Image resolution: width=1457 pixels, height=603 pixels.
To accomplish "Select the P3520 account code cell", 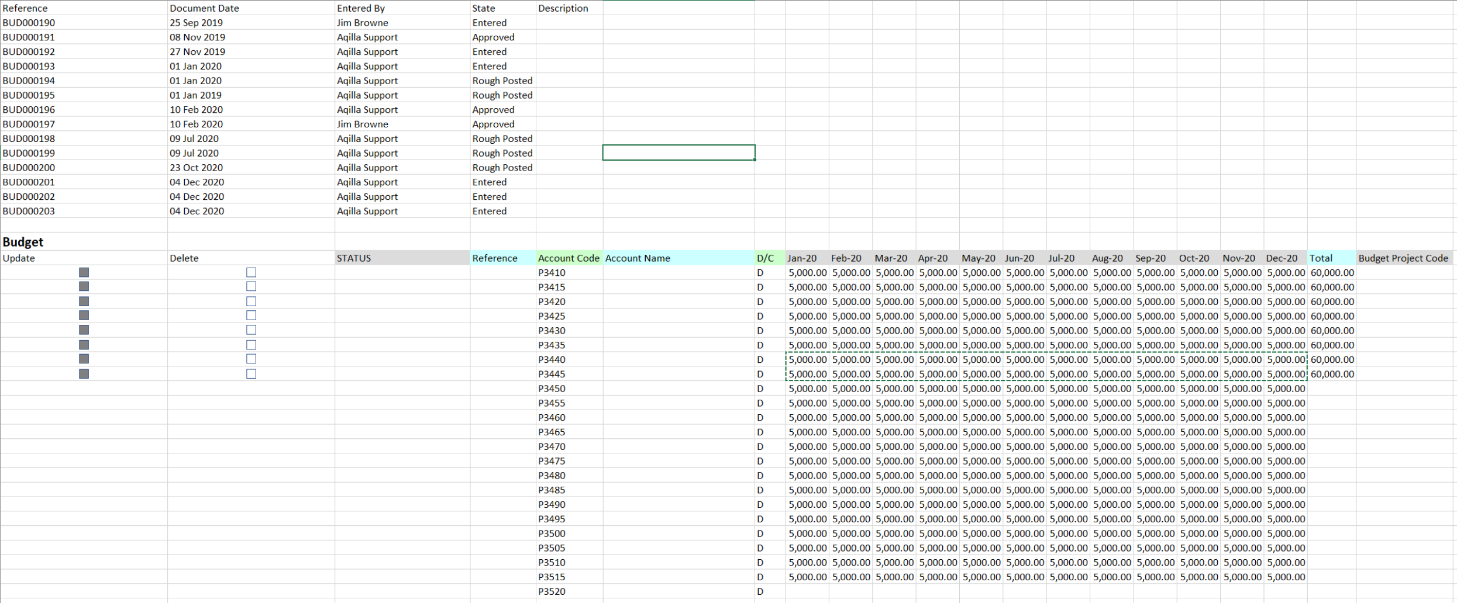I will tap(552, 591).
